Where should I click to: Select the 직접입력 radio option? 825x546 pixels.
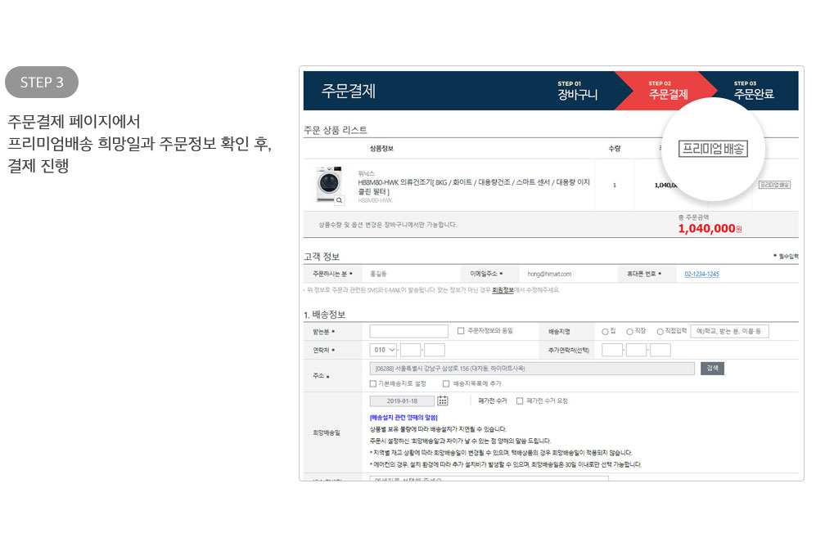tap(660, 332)
